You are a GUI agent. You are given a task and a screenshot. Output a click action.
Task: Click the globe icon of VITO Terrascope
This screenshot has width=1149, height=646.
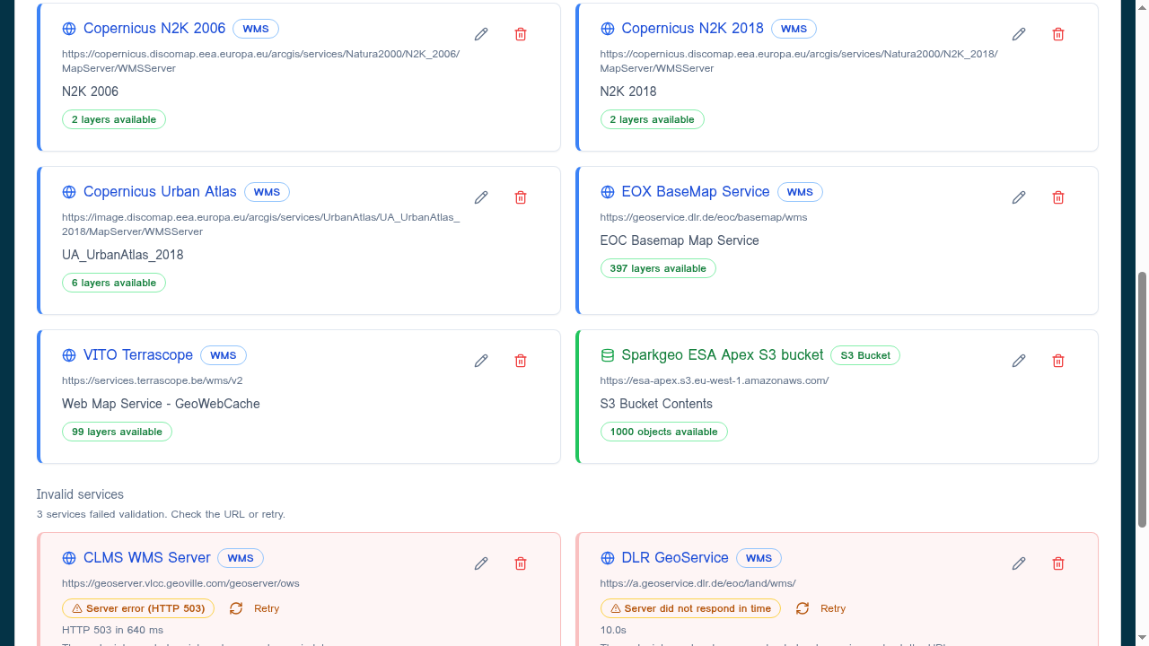click(x=69, y=355)
